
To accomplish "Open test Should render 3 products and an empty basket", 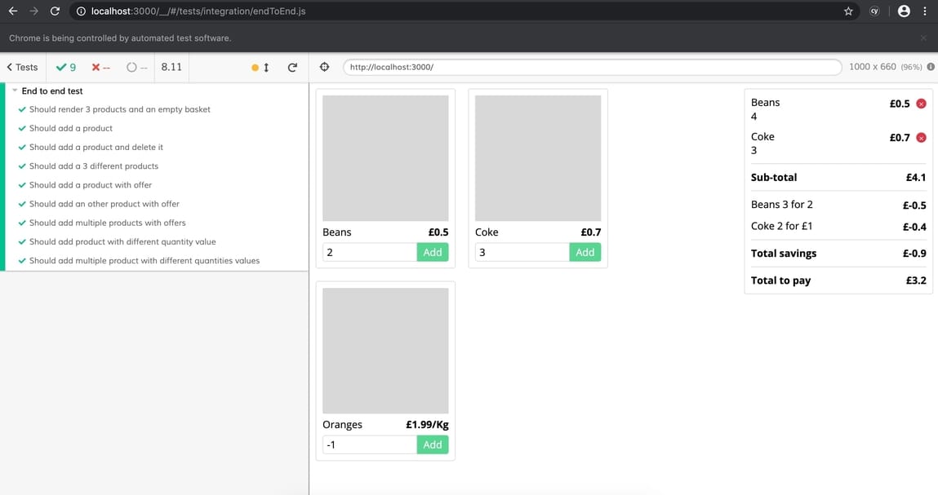I will tap(120, 109).
